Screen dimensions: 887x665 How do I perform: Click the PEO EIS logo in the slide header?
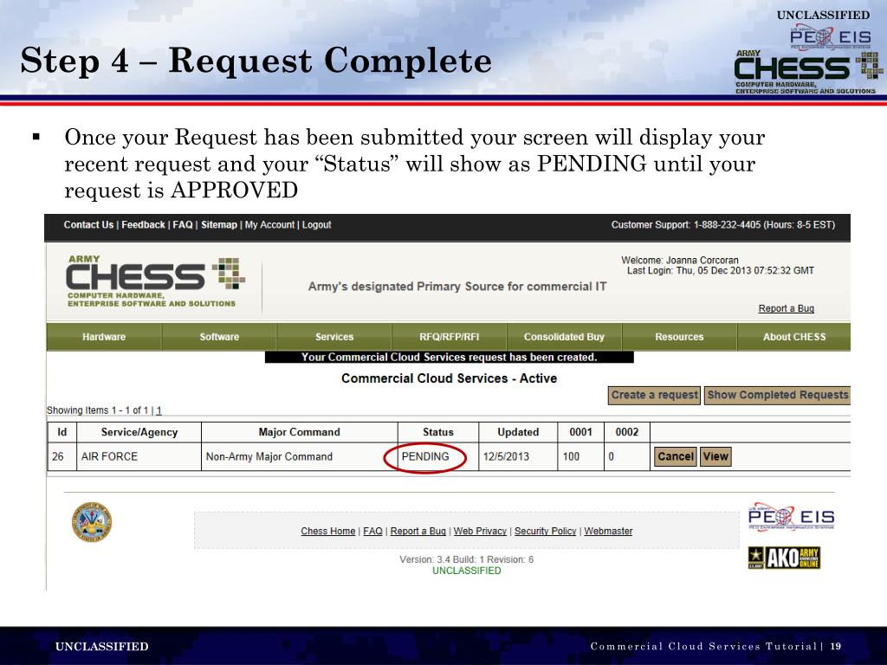[831, 37]
